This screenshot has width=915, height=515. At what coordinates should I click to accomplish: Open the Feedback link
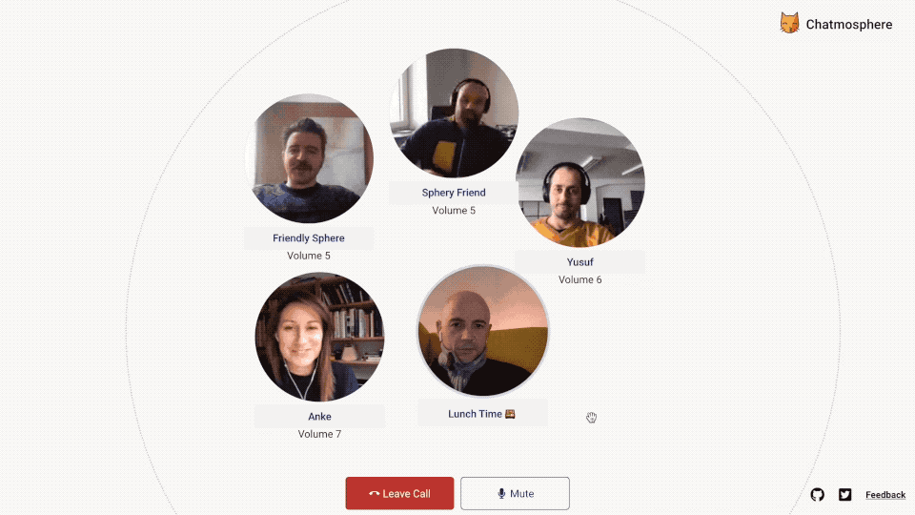click(x=885, y=495)
